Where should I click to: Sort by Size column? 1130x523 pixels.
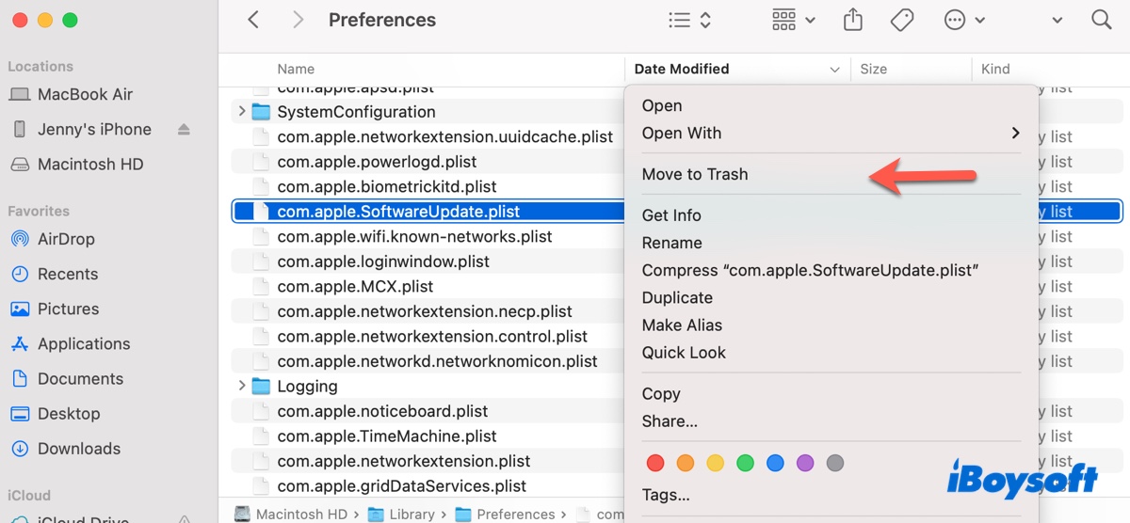tap(874, 69)
